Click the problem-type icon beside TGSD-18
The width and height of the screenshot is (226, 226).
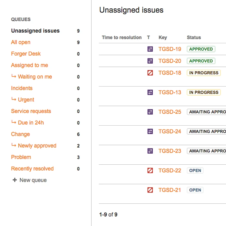coord(150,73)
